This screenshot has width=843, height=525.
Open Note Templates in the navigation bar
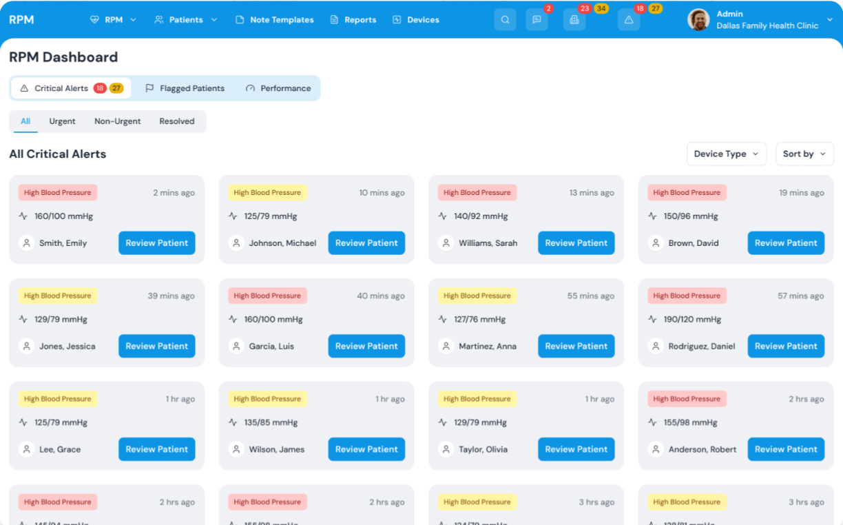click(275, 20)
